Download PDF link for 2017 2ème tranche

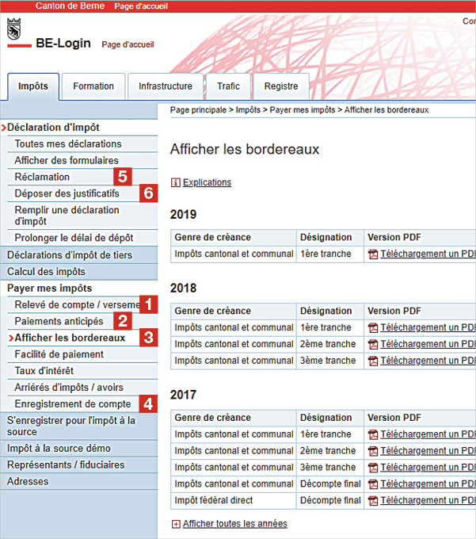[428, 451]
